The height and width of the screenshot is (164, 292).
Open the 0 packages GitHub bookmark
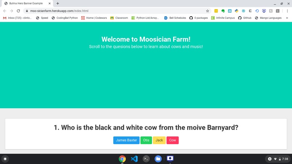point(199,18)
